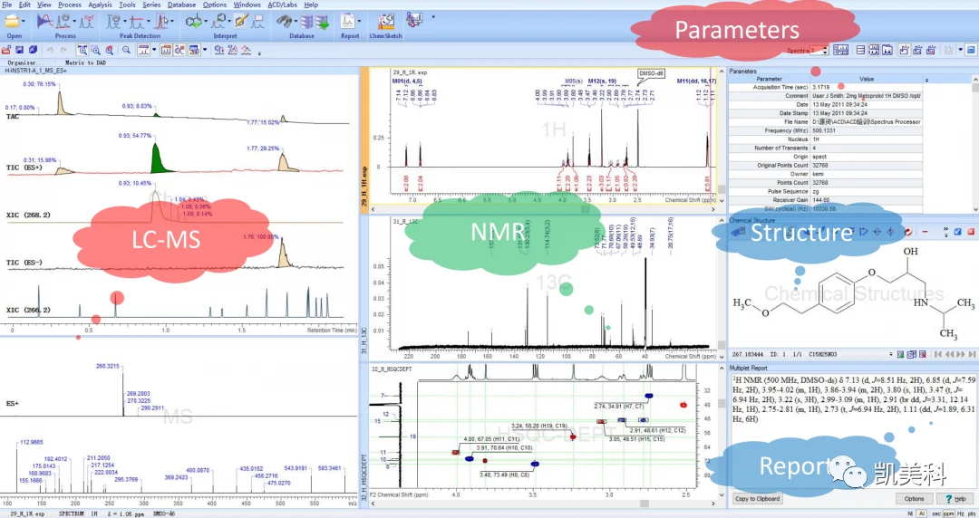Expand the third Peak Detection icon's dropdown
This screenshot has height=518, width=979.
pyautogui.click(x=172, y=21)
